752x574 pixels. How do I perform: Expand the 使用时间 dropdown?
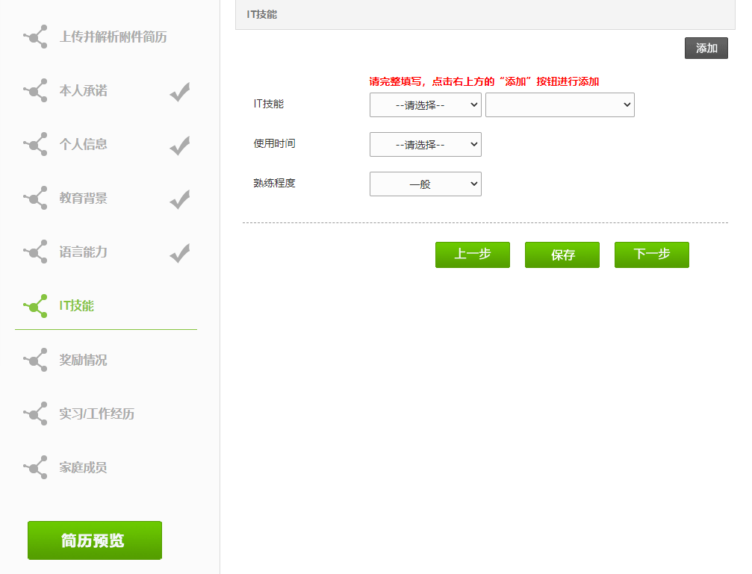425,145
